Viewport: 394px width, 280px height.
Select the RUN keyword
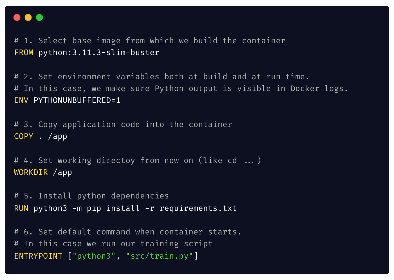pyautogui.click(x=21, y=208)
